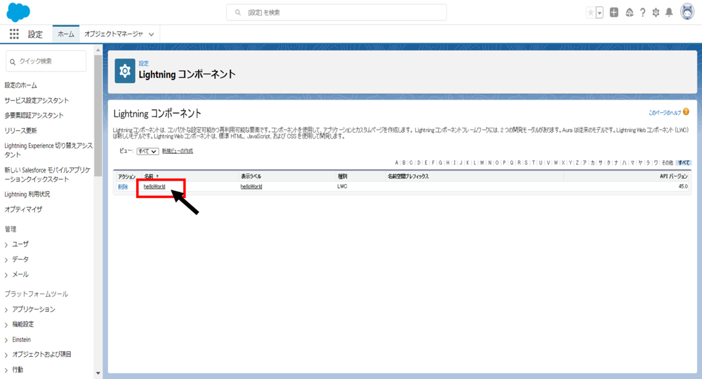Click the API バージョン column header
This screenshot has width=702, height=379.
tap(674, 176)
